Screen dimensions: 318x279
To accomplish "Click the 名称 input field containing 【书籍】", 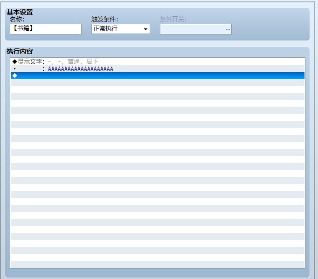I will (x=46, y=29).
